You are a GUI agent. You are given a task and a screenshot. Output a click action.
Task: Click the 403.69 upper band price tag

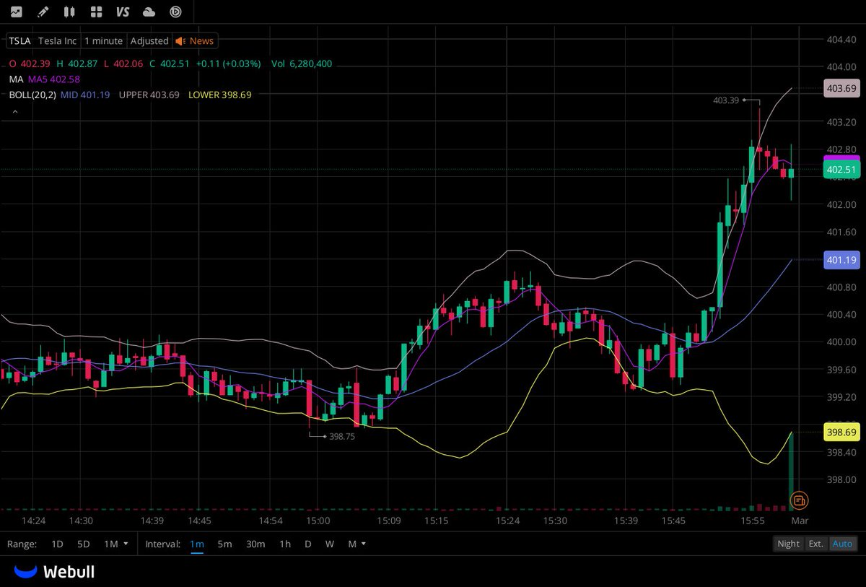[841, 88]
